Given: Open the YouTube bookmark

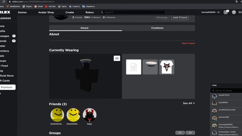Looking at the screenshot, I should click(50, 6).
